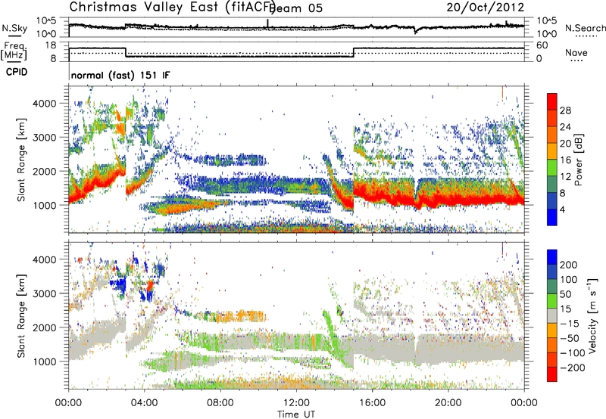Screen dimensions: 606x419
Task: Click the '200' velocity scale value
Action: point(569,265)
